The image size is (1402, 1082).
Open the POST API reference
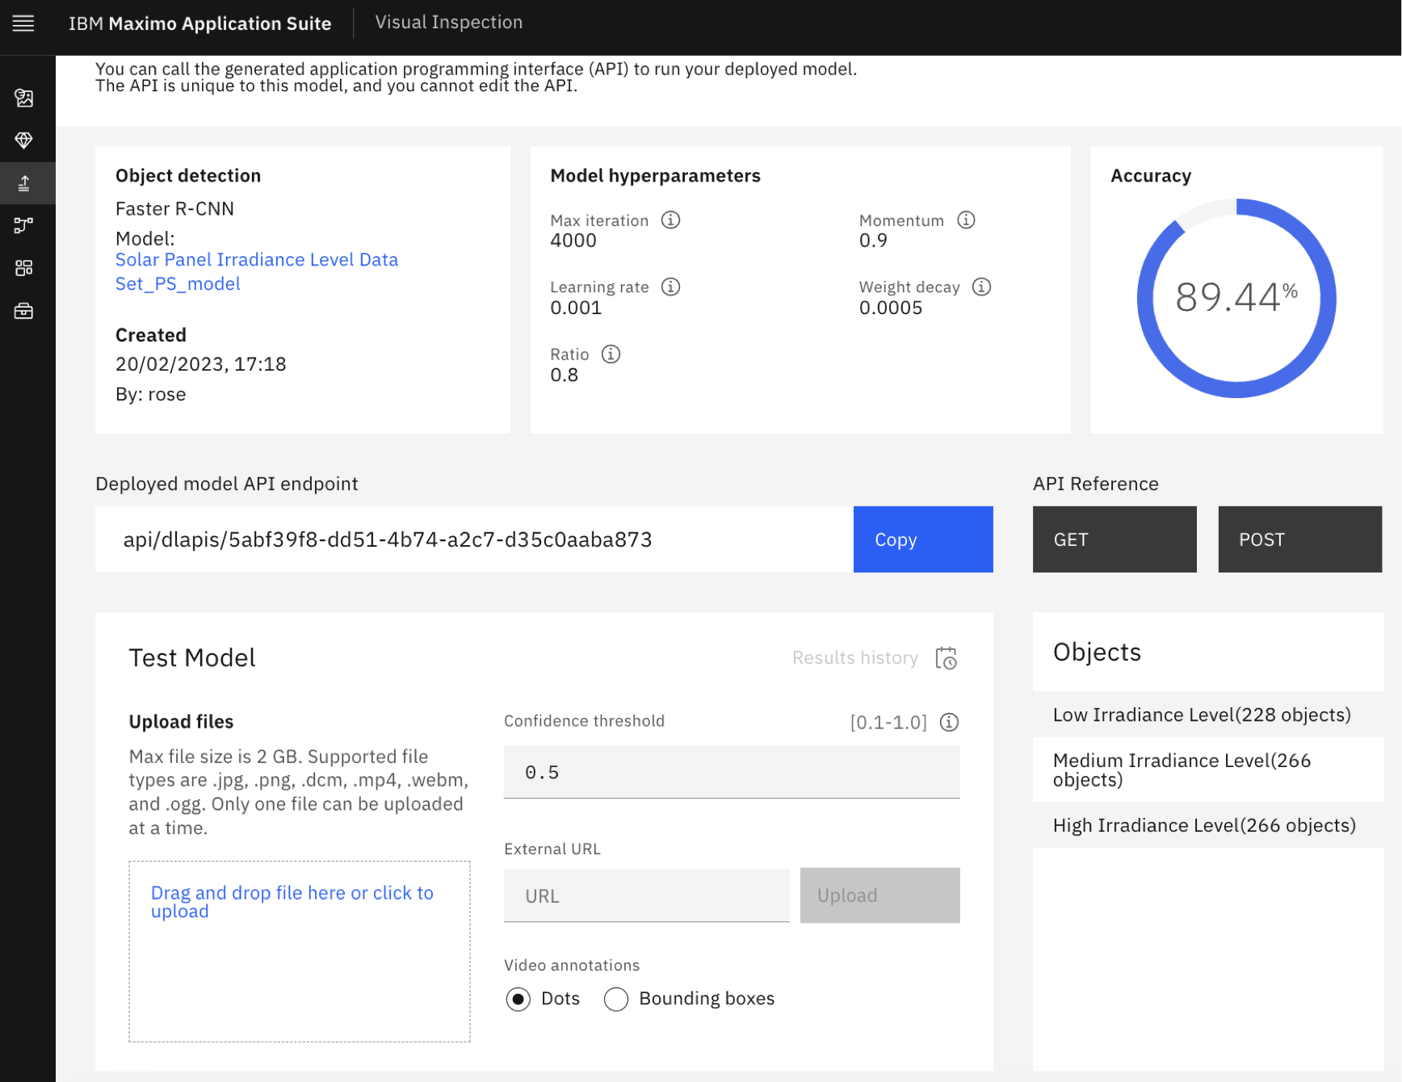(1299, 539)
